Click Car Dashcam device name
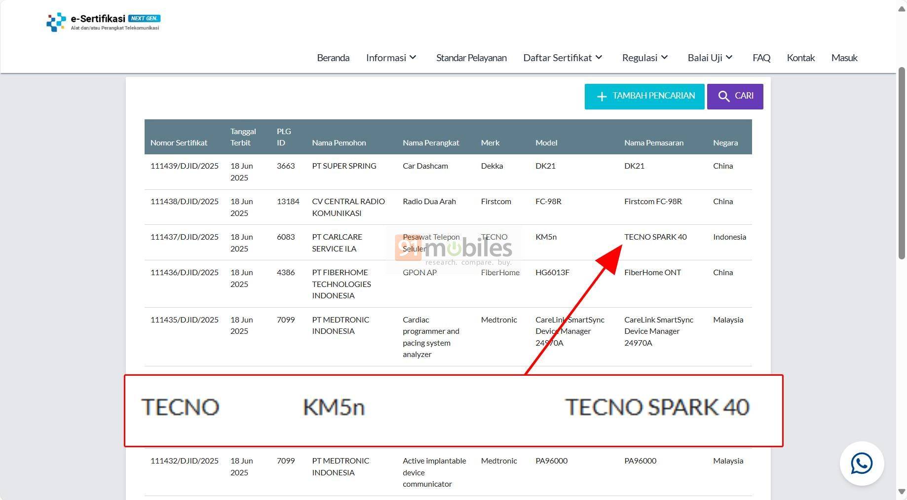This screenshot has width=907, height=500. [425, 166]
